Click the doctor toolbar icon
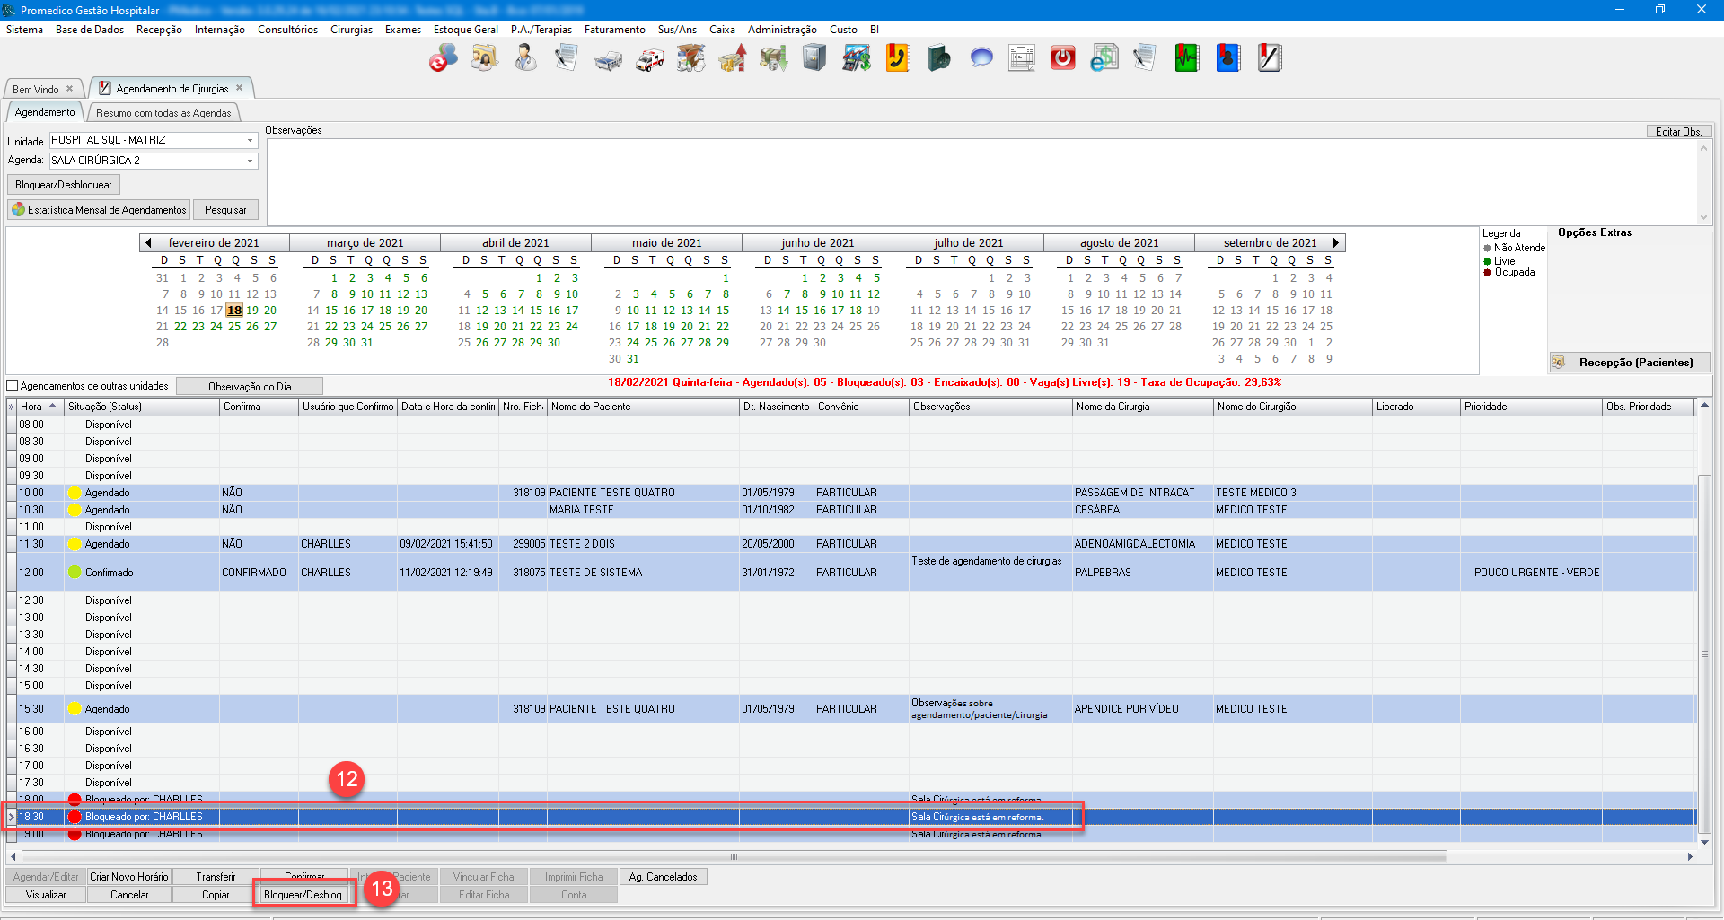The width and height of the screenshot is (1724, 920). coord(525,59)
